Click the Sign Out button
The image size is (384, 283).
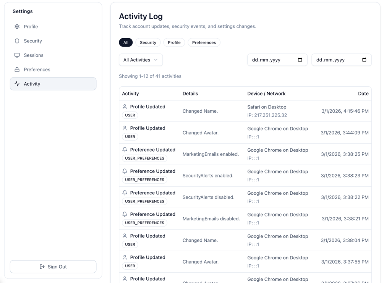[53, 267]
